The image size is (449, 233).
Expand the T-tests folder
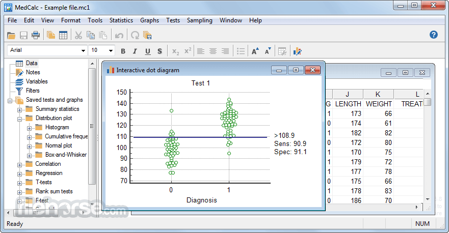tap(19, 183)
